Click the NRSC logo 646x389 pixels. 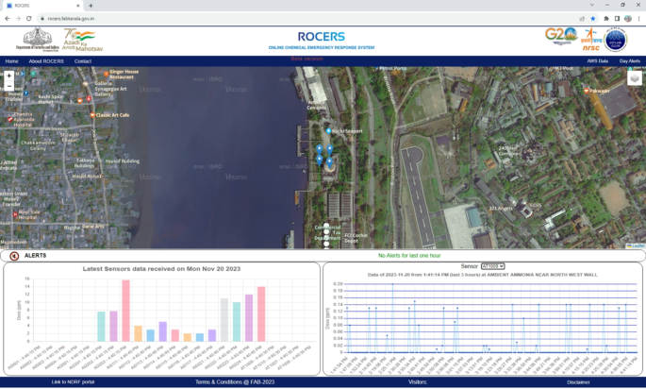click(589, 40)
